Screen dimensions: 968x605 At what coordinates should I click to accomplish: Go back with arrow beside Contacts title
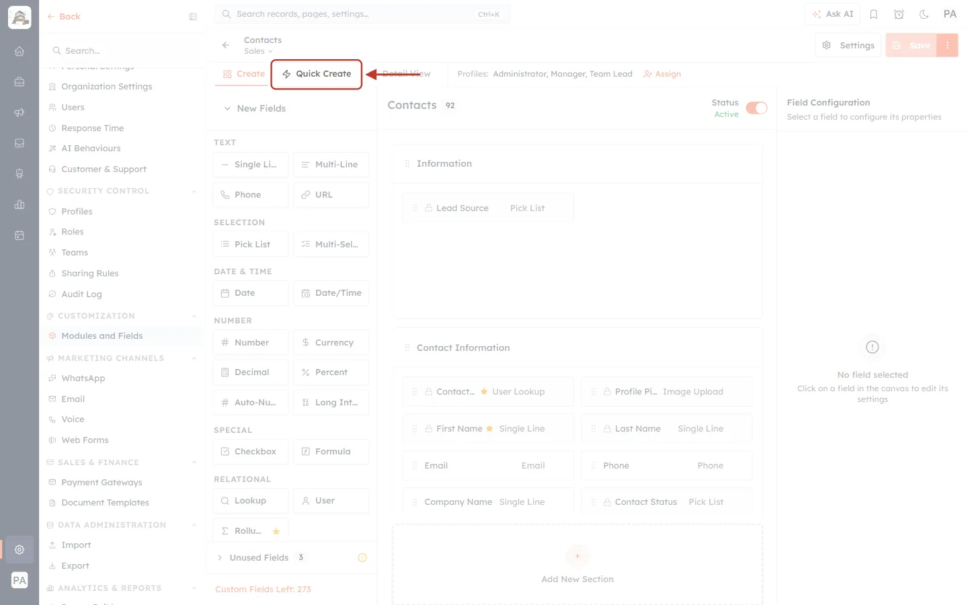click(226, 45)
